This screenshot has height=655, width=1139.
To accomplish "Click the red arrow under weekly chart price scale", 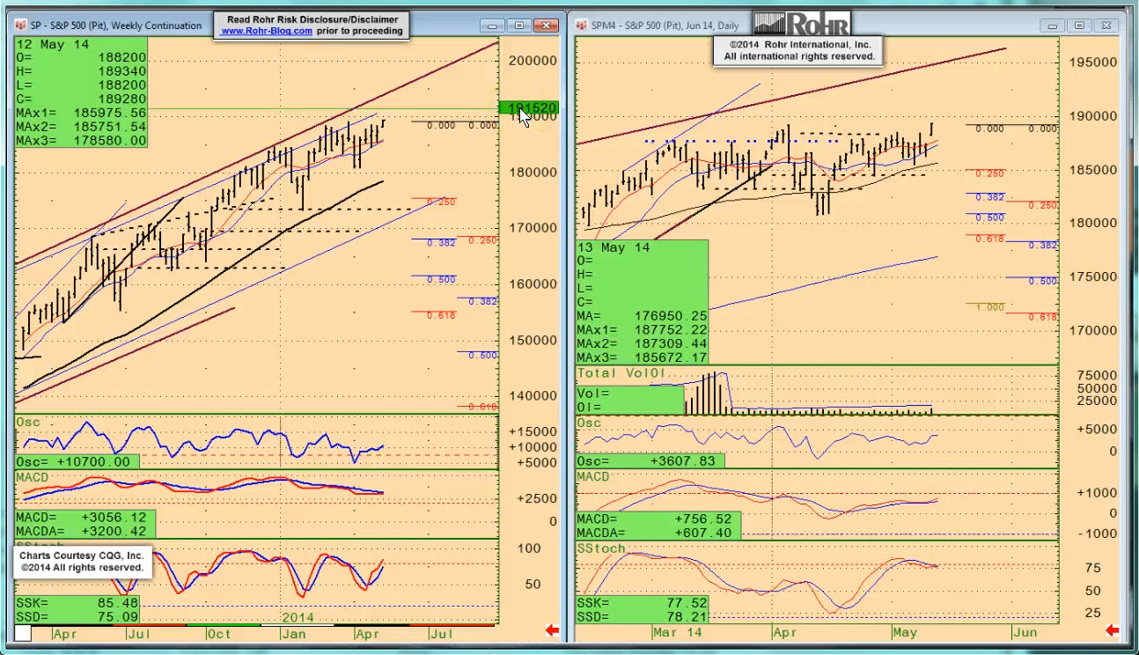I will (x=552, y=630).
